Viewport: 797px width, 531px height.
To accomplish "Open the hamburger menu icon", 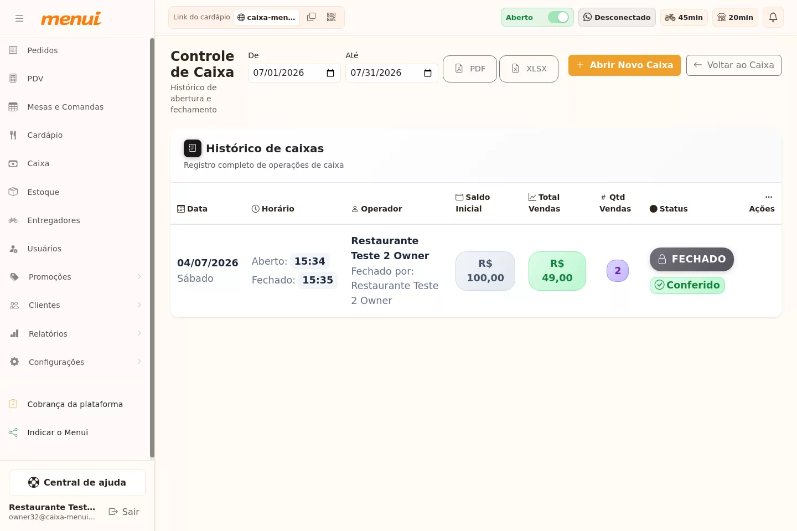I will (19, 18).
